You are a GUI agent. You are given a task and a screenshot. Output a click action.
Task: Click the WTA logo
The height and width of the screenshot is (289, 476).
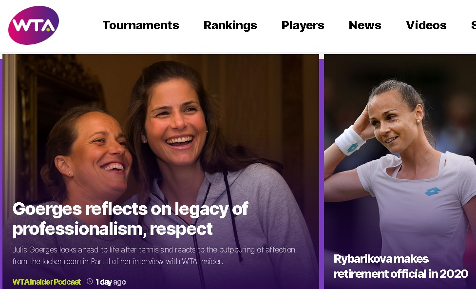click(33, 25)
